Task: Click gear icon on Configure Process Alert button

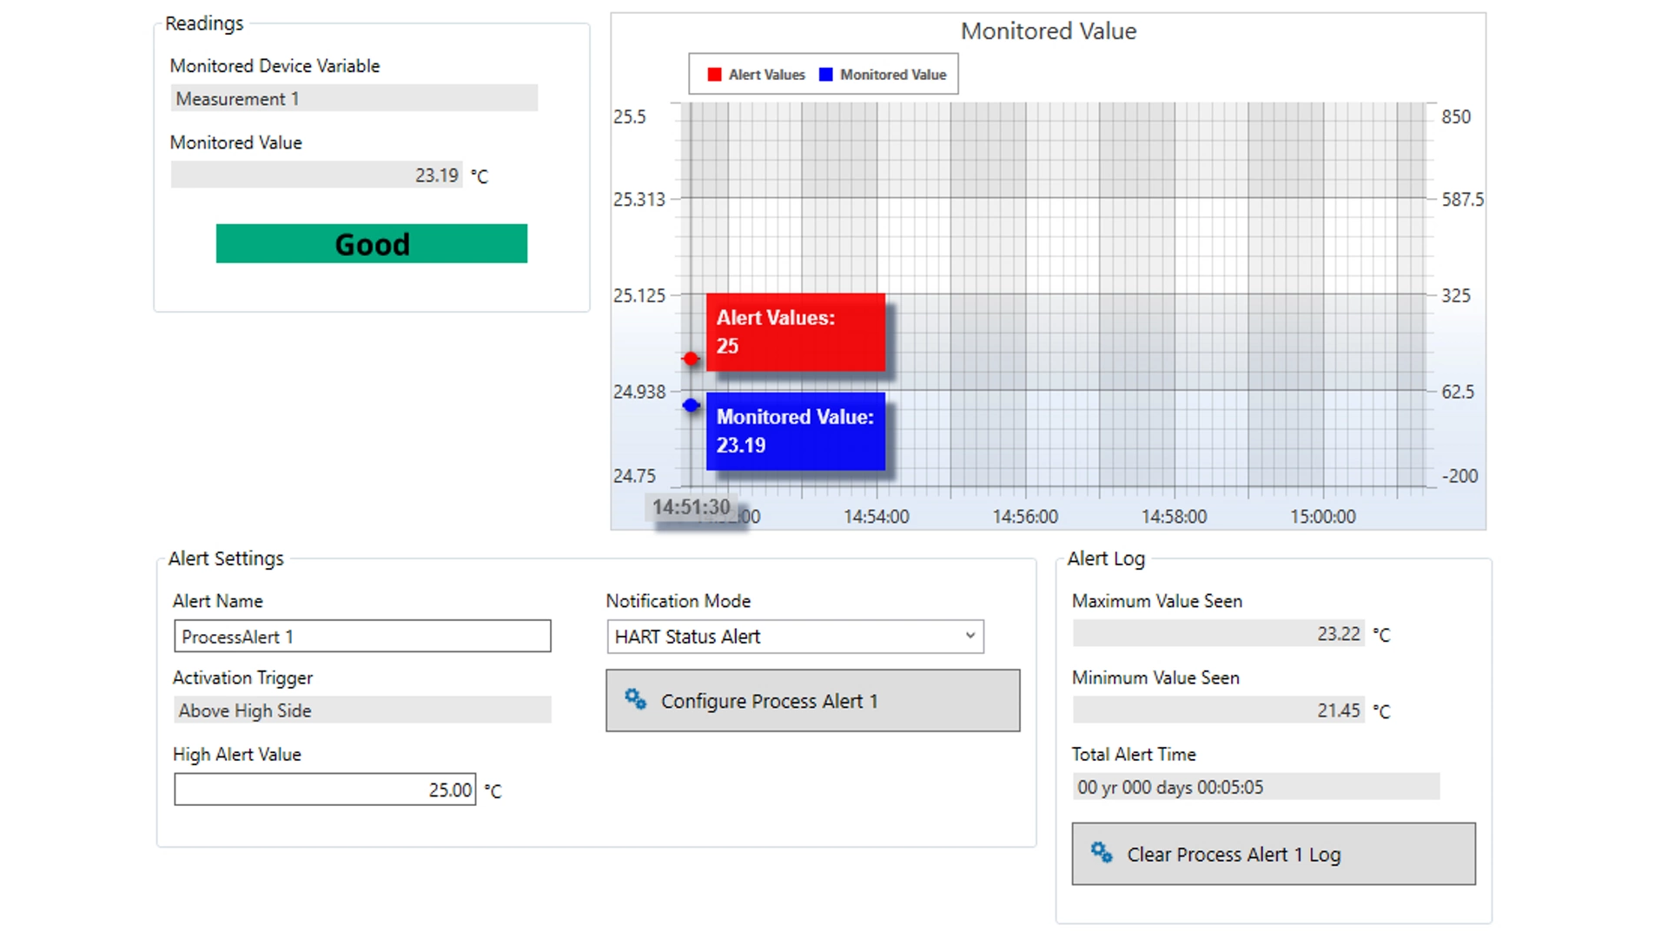Action: pyautogui.click(x=636, y=699)
